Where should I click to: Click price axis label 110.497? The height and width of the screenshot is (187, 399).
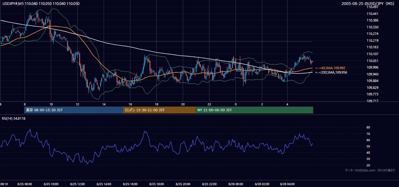click(372, 7)
